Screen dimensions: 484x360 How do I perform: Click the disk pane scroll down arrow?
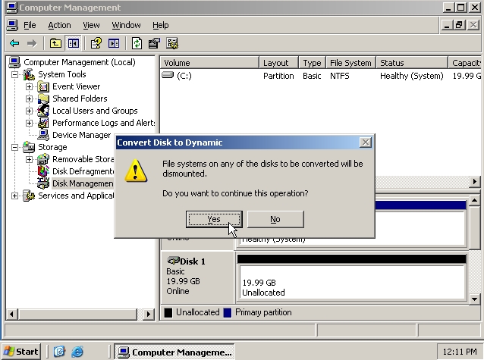click(x=474, y=299)
